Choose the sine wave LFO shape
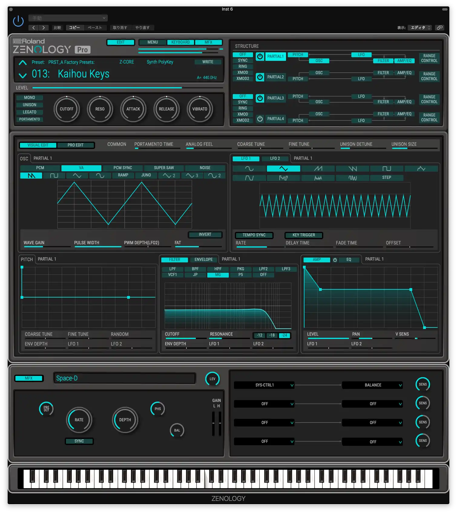The height and width of the screenshot is (513, 457). point(249,169)
